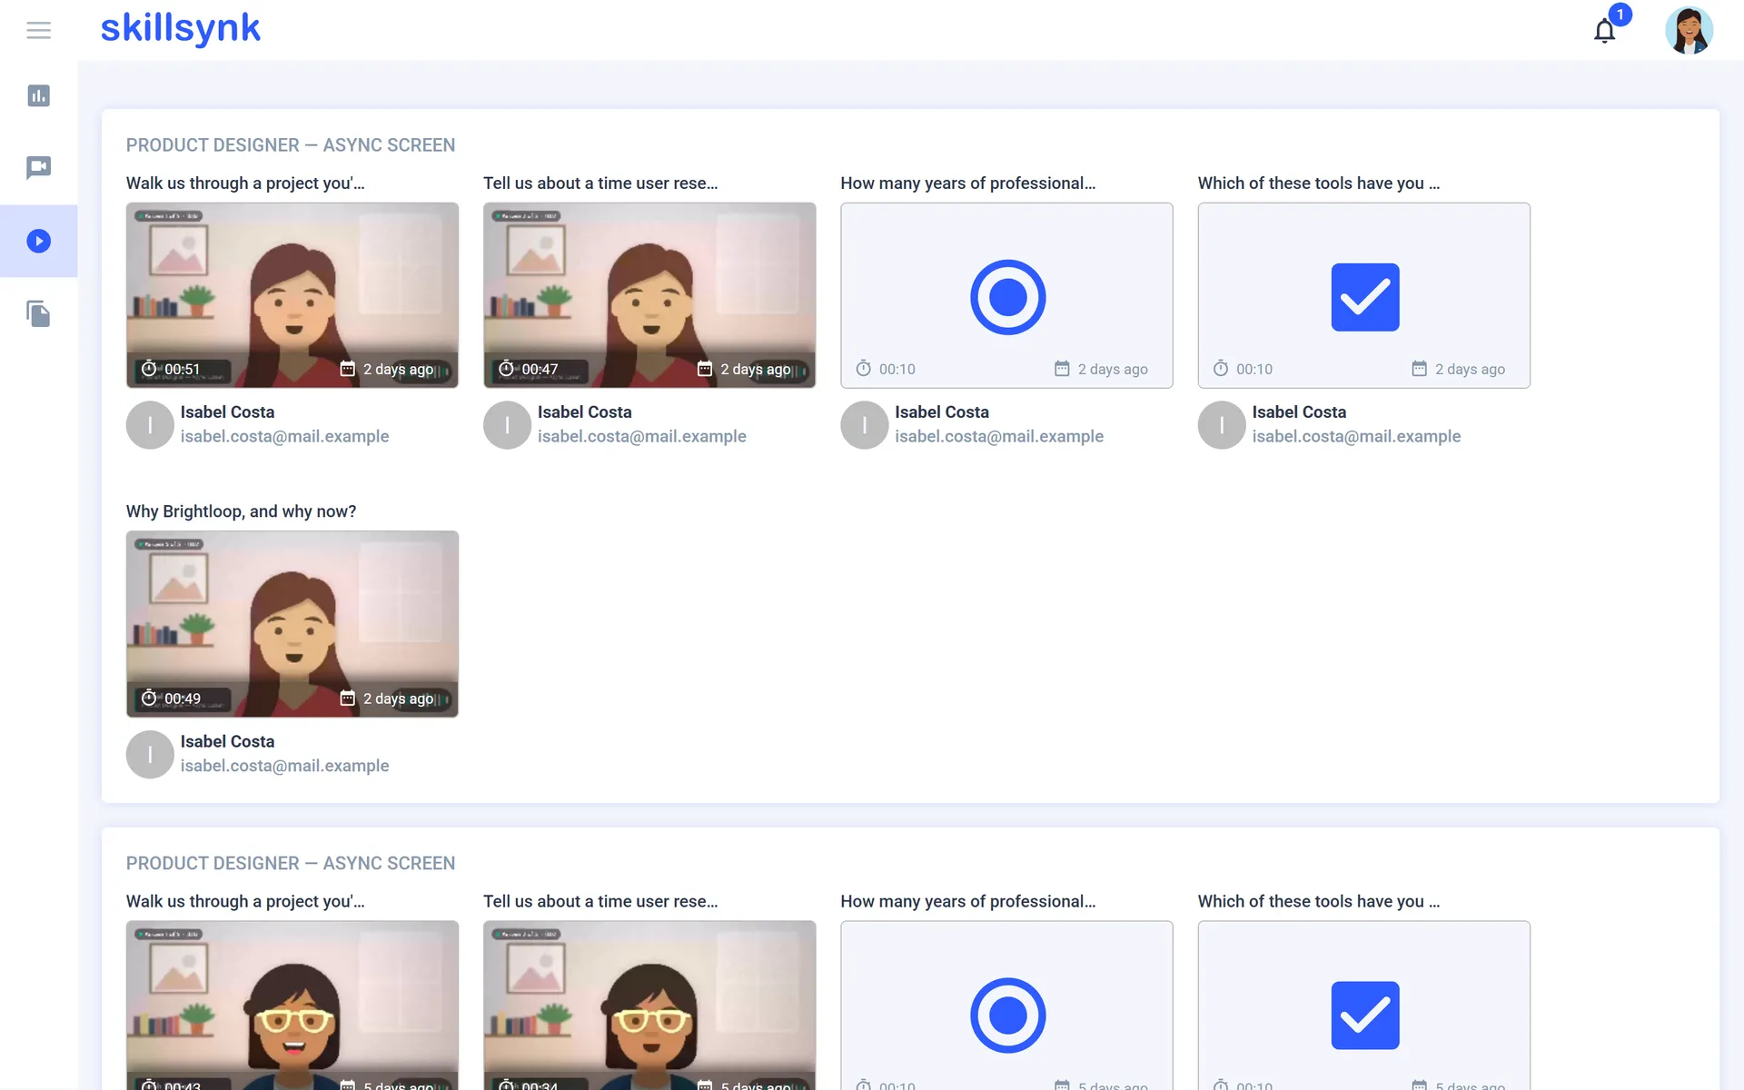Open the user profile avatar
This screenshot has height=1090, width=1744.
point(1689,30)
